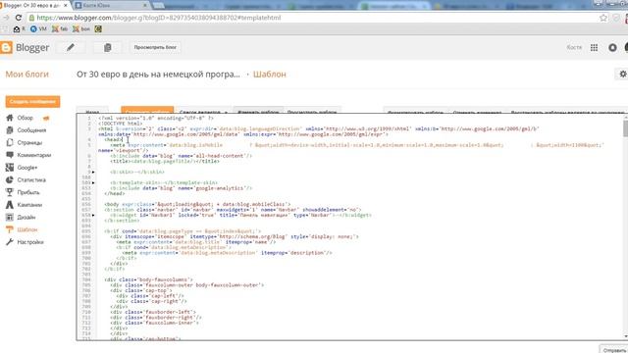Click the Дизайн sidebar item
This screenshot has width=628, height=353.
pos(26,217)
